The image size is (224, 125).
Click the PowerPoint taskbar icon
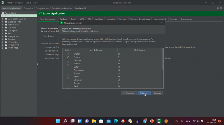coord(152,121)
